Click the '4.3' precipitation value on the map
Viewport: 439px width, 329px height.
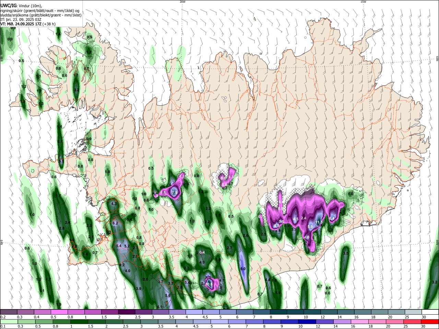[114, 204]
